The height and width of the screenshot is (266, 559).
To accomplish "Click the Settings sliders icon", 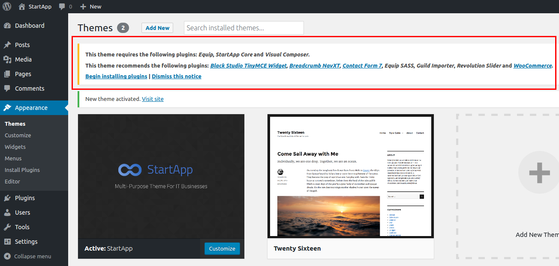I will tap(7, 242).
